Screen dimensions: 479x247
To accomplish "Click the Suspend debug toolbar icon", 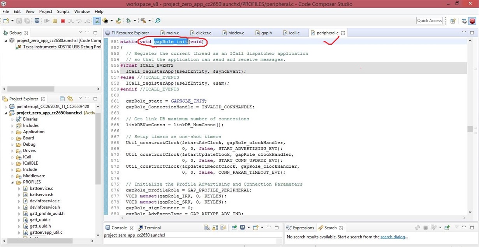I will [55, 21].
